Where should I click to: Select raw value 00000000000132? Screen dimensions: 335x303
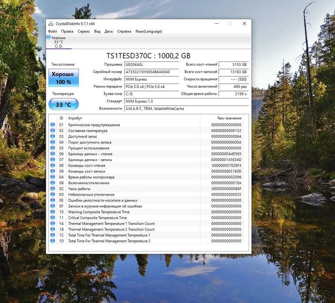pyautogui.click(x=226, y=130)
